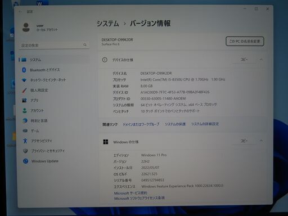Select the RAM value 8.00 GB

click(x=146, y=86)
